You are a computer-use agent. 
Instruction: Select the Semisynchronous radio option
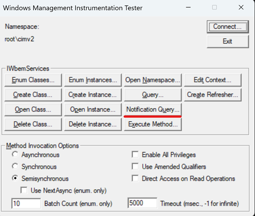pyautogui.click(x=15, y=178)
